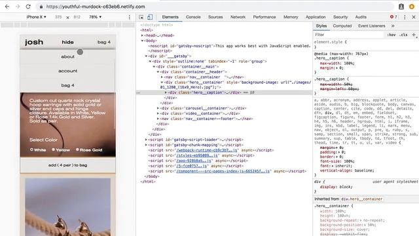The height and width of the screenshot is (236, 419).
Task: Expand gatsby-script-loader script node
Action: pyautogui.click(x=146, y=140)
